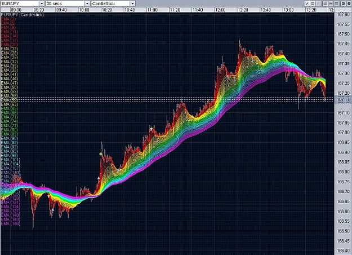Click the 09:00 time axis label
The width and height of the screenshot is (352, 255).
click(16, 10)
